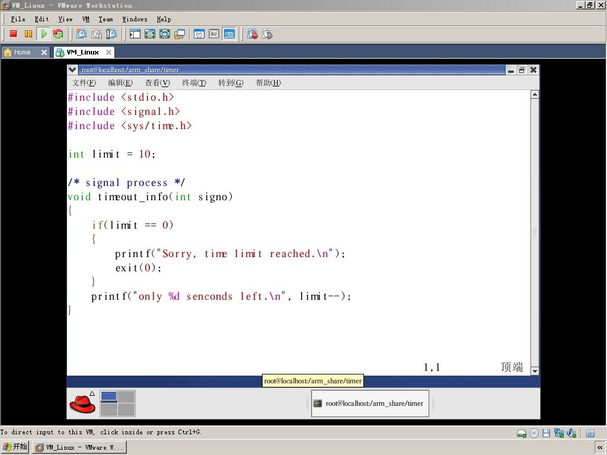
Task: Click the 'exit(0);' line
Action: click(x=139, y=268)
